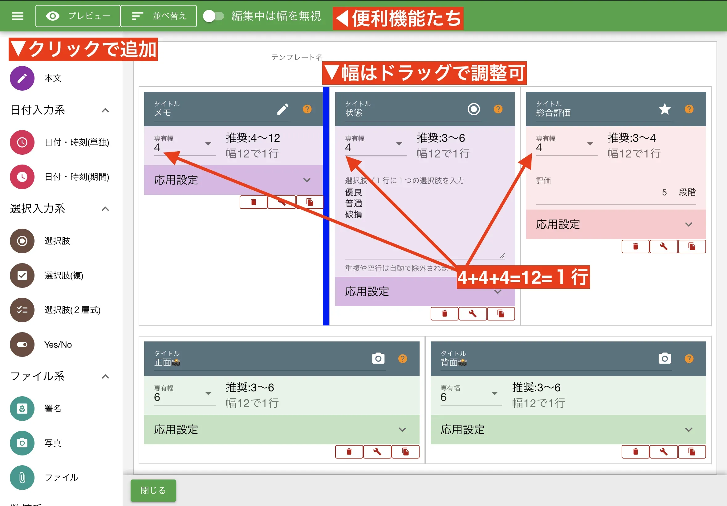This screenshot has width=727, height=506.
Task: Select the 本文 pencil icon in sidebar
Action: tap(22, 78)
